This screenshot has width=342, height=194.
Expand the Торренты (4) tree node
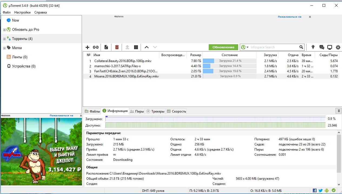point(4,39)
